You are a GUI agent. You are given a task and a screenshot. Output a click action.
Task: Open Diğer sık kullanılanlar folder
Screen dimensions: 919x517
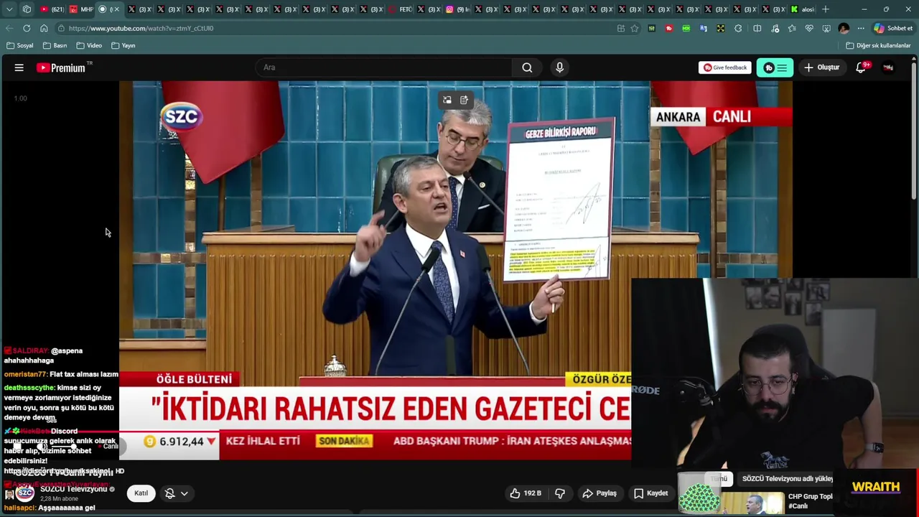879,45
